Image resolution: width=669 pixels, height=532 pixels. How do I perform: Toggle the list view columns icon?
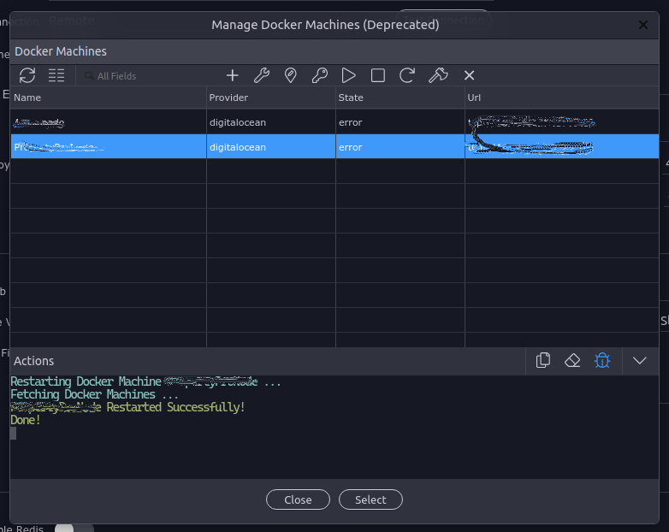click(x=56, y=75)
